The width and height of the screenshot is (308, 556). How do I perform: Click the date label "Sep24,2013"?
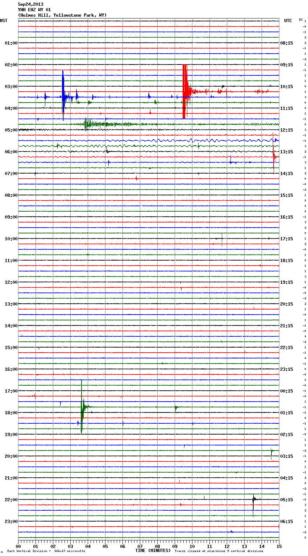(x=30, y=4)
